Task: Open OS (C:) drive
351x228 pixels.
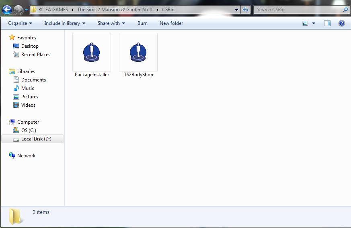Action: click(x=29, y=130)
